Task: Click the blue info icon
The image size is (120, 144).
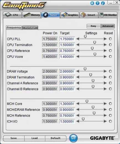Action: coord(103,3)
